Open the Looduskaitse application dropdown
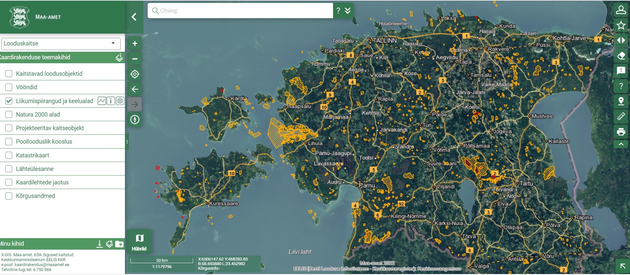The width and height of the screenshot is (630, 275). [61, 43]
